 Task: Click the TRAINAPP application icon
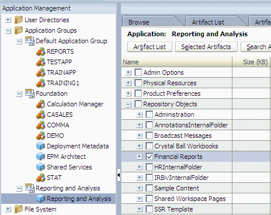40,72
